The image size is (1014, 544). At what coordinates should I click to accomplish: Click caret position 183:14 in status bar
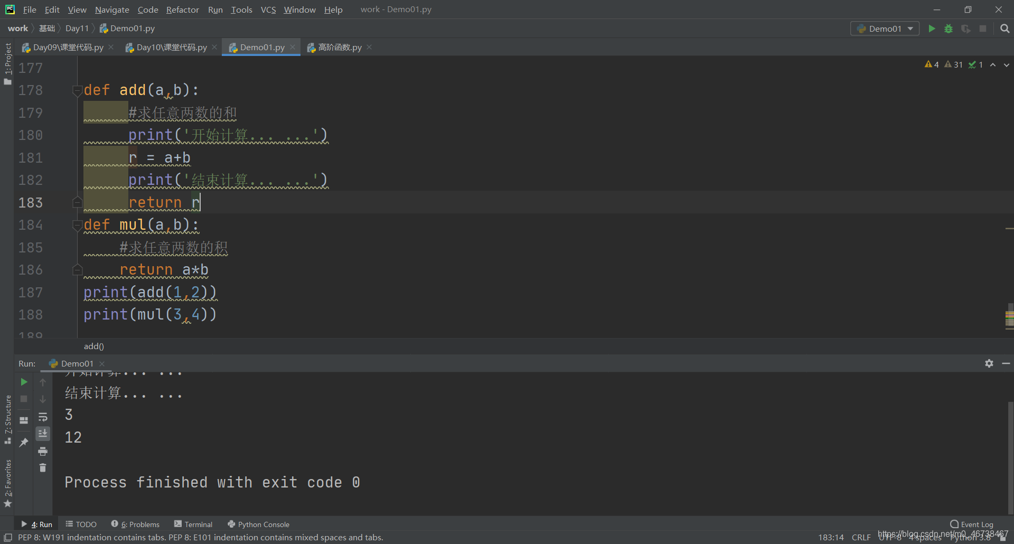(x=831, y=538)
